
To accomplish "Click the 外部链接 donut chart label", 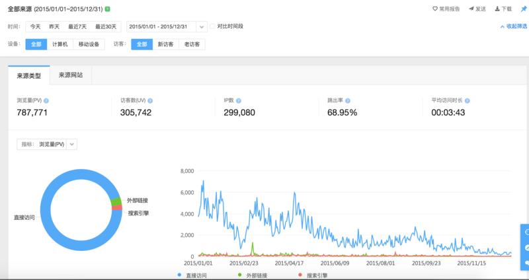I will [x=138, y=201].
